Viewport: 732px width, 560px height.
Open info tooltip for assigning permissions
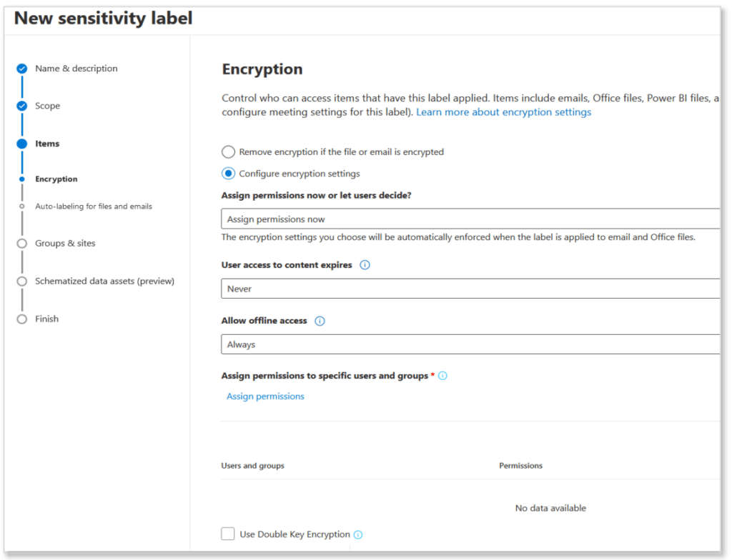coord(442,375)
